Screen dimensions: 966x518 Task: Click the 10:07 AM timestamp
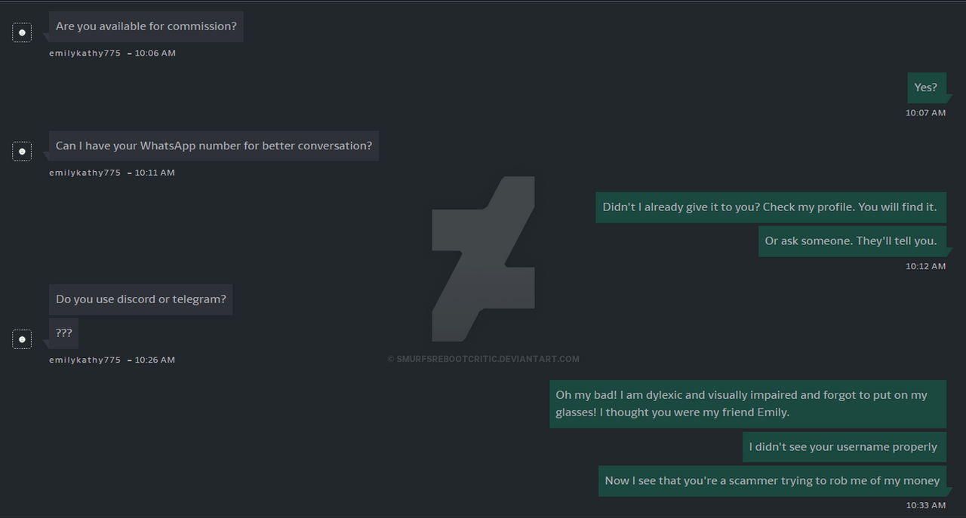click(925, 113)
